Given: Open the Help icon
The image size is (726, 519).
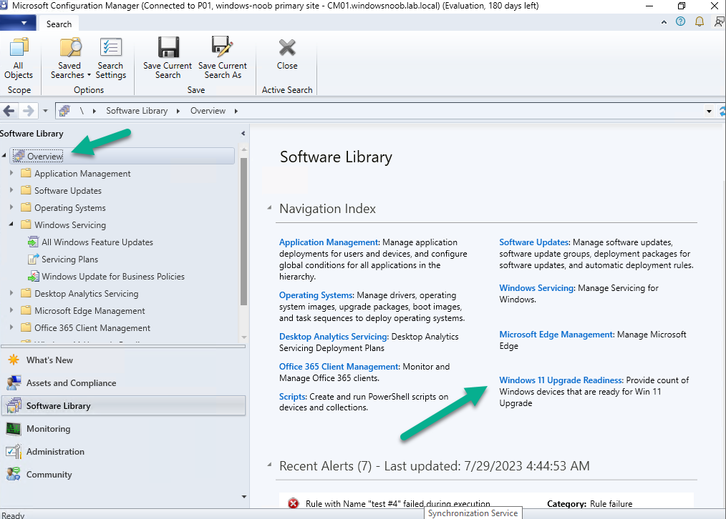Looking at the screenshot, I should (681, 21).
